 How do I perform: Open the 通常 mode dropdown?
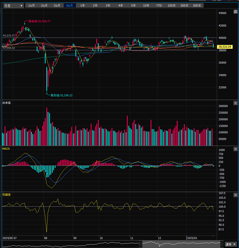pos(231,244)
